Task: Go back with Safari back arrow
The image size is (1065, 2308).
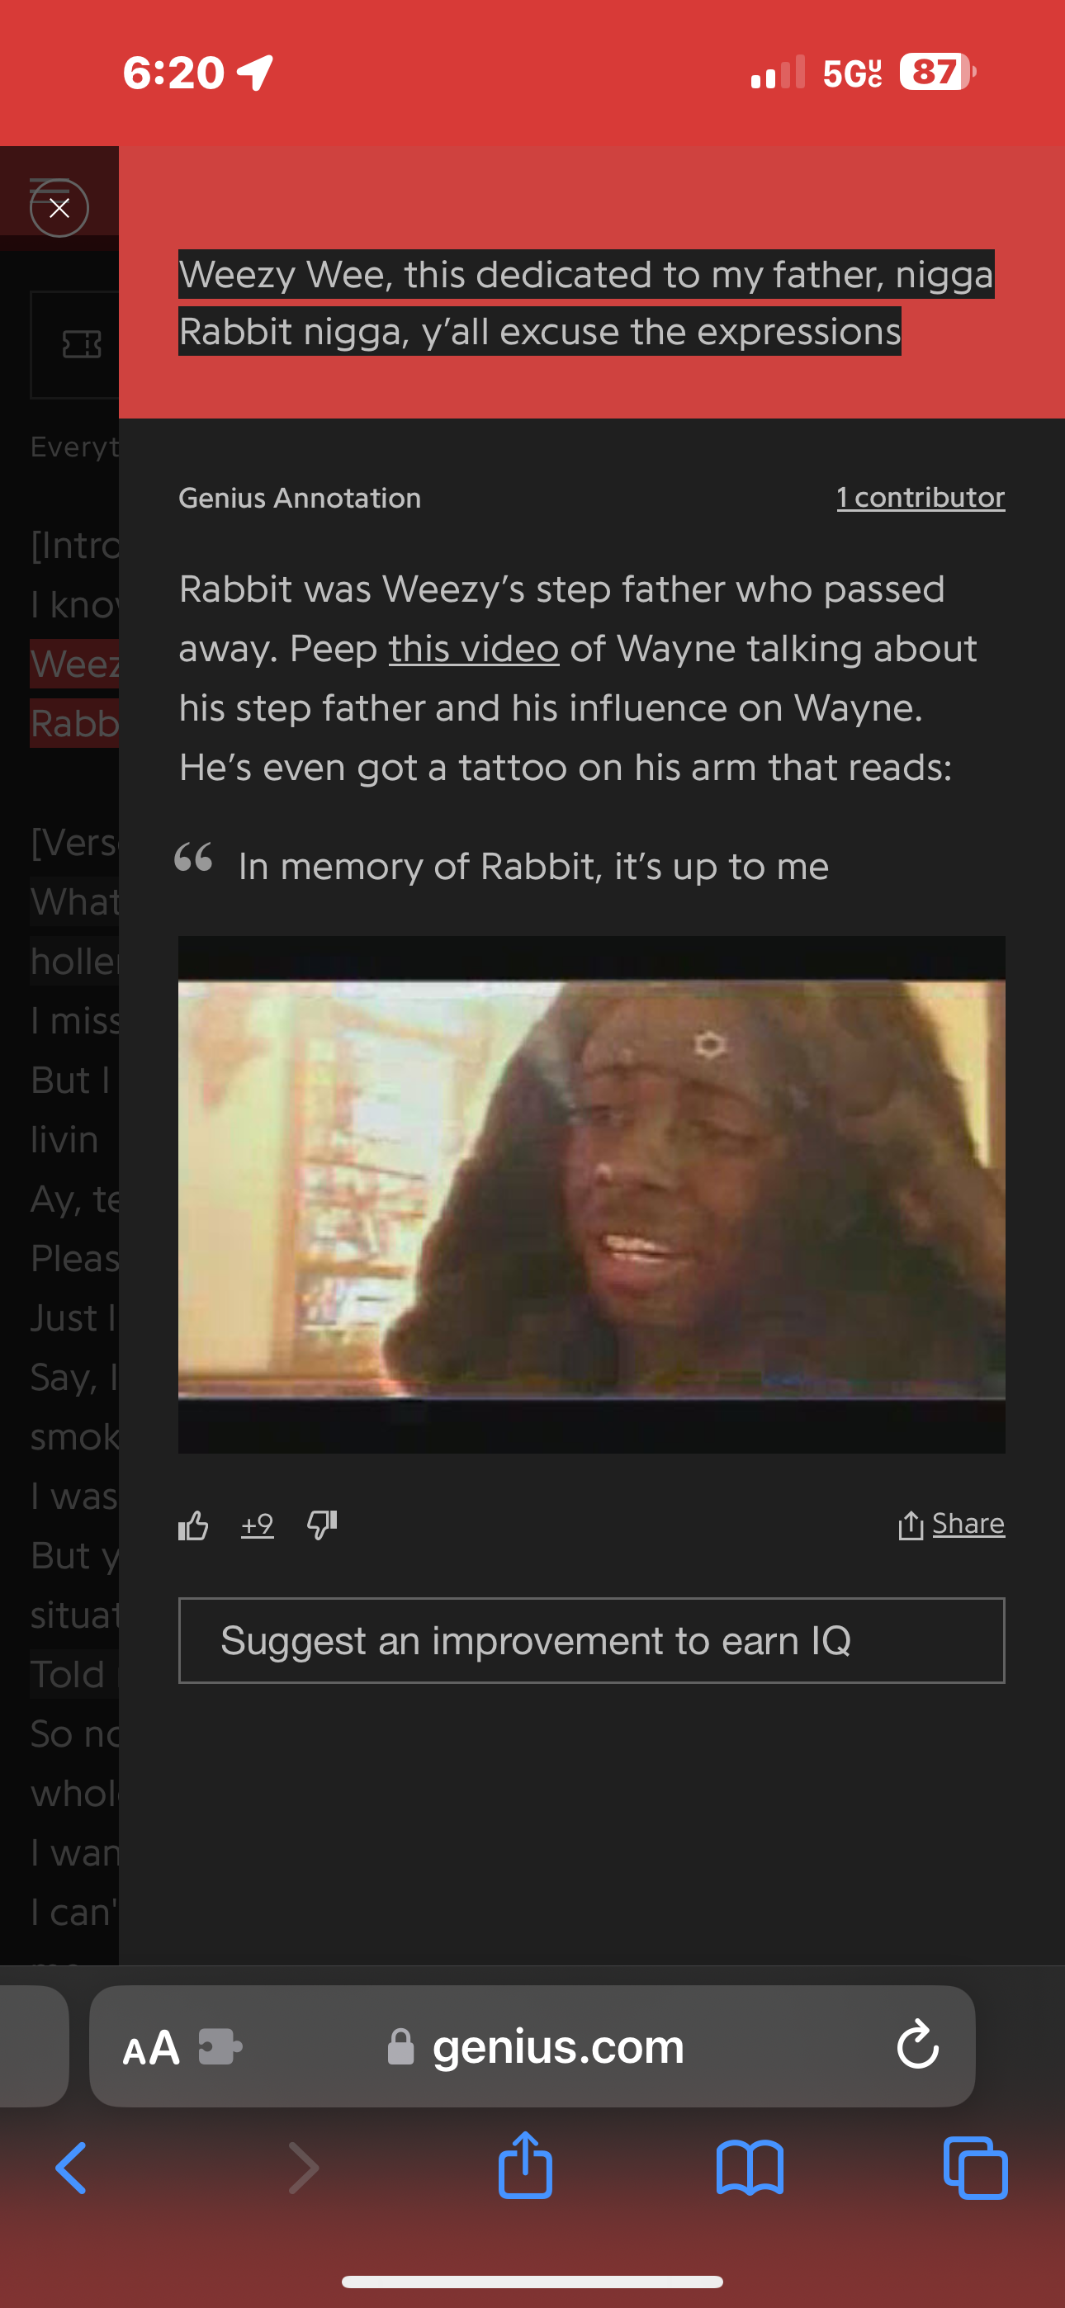Action: [x=71, y=2168]
